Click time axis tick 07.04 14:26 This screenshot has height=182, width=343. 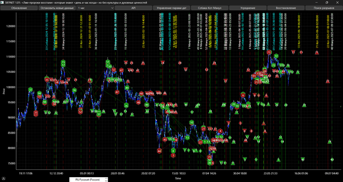pyautogui.click(x=210, y=173)
